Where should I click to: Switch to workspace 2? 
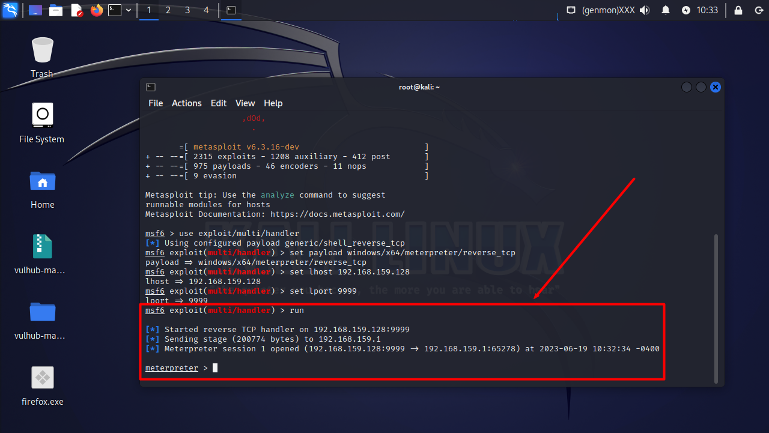[x=168, y=10]
